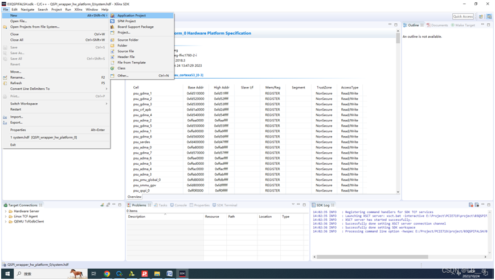The height and width of the screenshot is (280, 495).
Task: Open the Help menu
Action: tap(105, 10)
